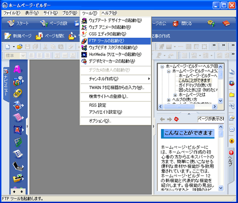
Task: Open dropdown arrow next to new document icon
Action: 14,46
